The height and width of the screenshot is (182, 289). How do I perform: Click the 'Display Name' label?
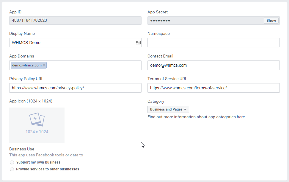pos(22,33)
